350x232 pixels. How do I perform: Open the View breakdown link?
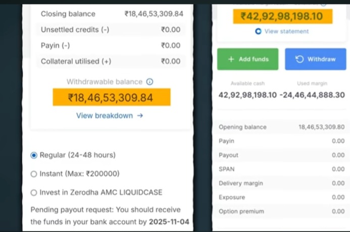pyautogui.click(x=105, y=115)
